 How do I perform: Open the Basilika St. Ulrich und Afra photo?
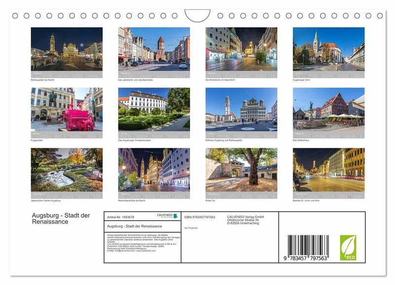coord(328,170)
